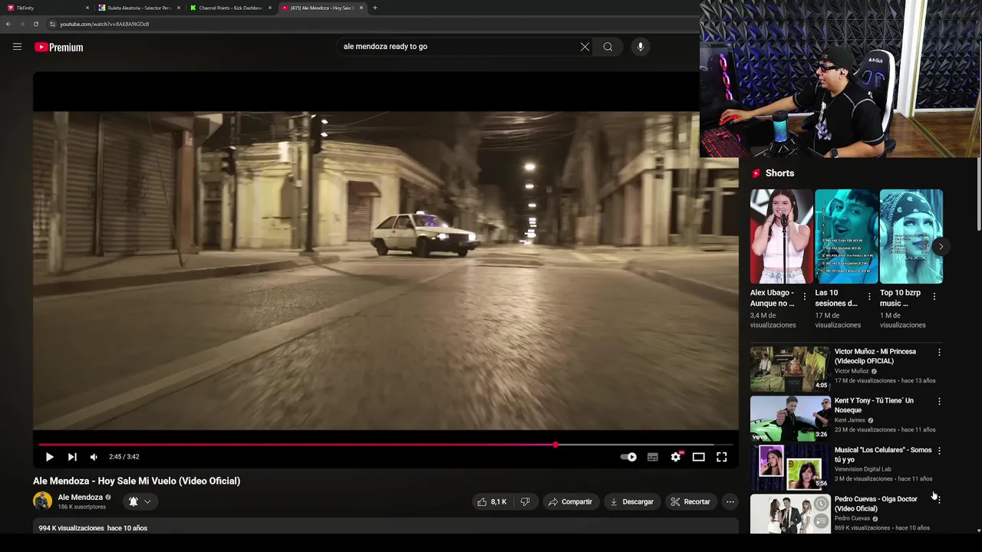The image size is (982, 552).
Task: Open Ale Mendoza channel name link
Action: click(x=80, y=498)
